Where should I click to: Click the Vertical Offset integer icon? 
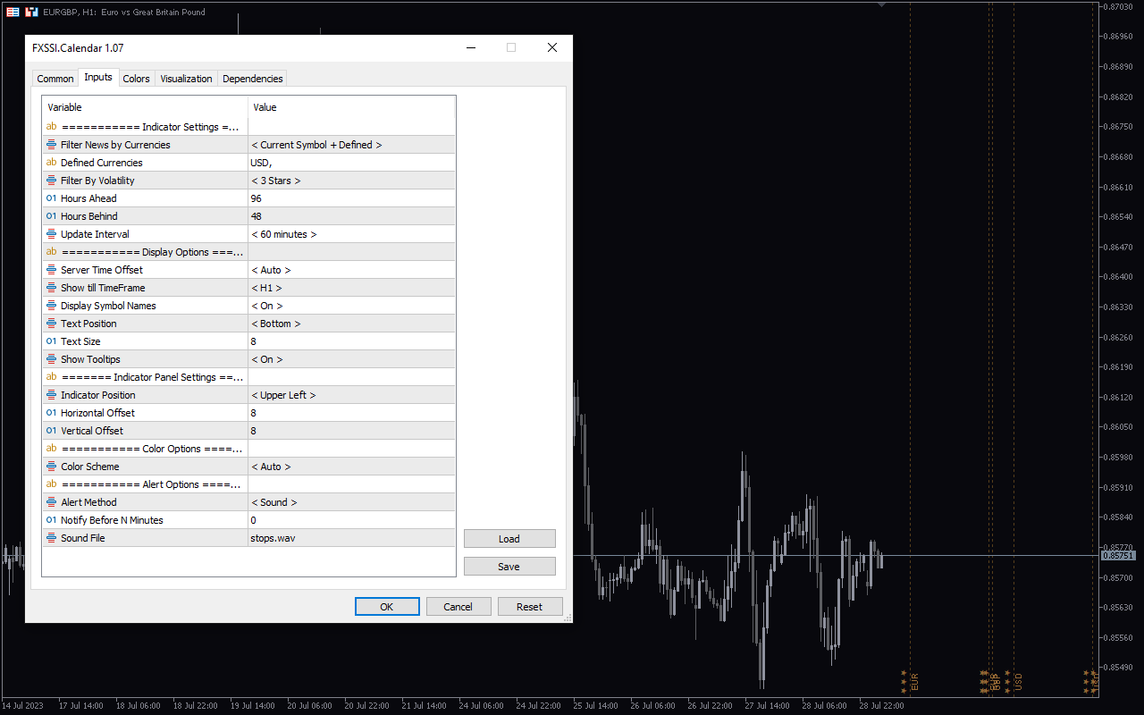click(x=51, y=431)
